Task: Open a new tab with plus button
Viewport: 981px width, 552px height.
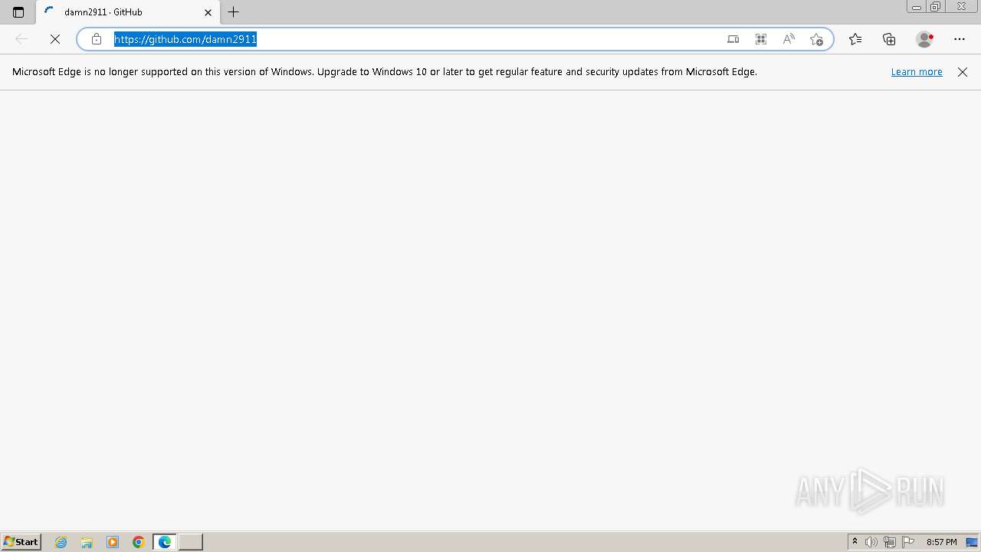Action: coord(234,12)
